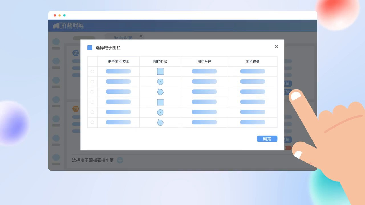Click the square fence shape icon in fourth row
This screenshot has width=365, height=205.
160,102
